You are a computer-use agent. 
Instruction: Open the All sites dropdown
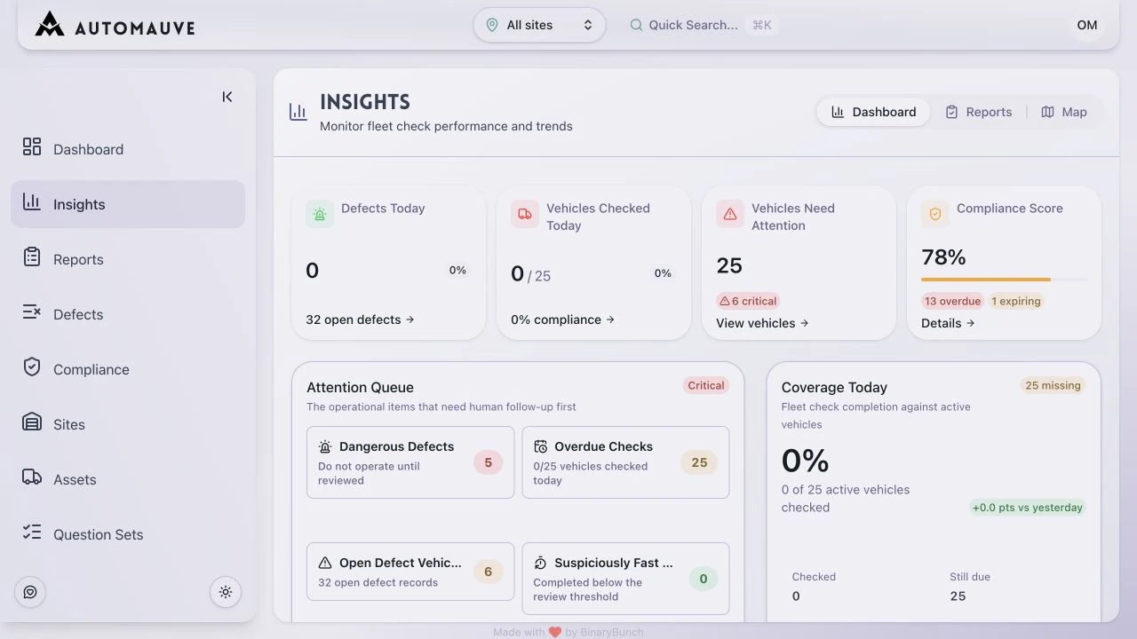pos(539,25)
